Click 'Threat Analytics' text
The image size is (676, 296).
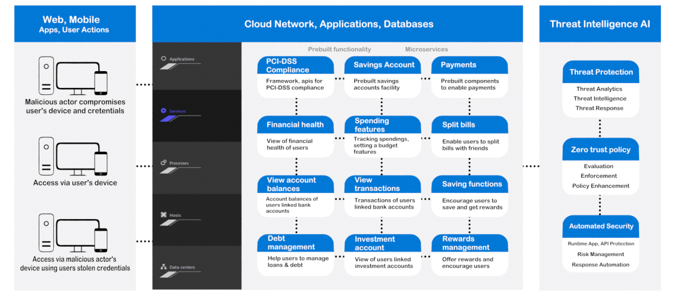pos(599,89)
